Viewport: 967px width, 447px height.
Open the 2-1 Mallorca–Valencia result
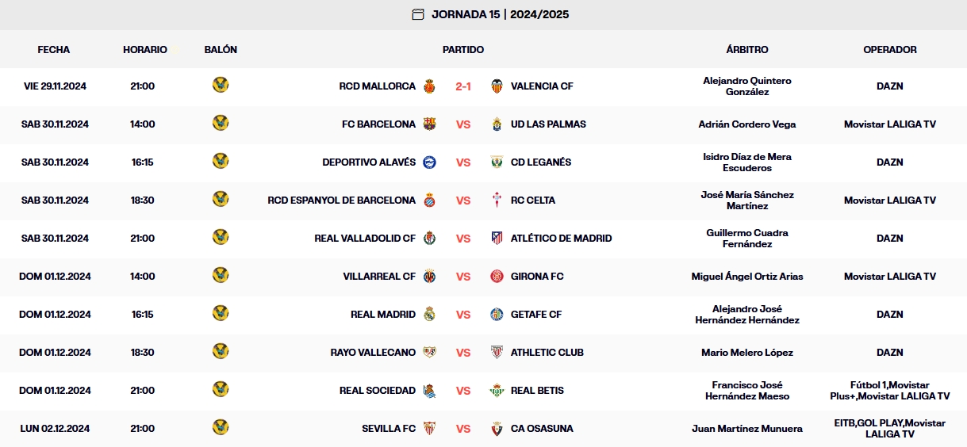pos(463,86)
